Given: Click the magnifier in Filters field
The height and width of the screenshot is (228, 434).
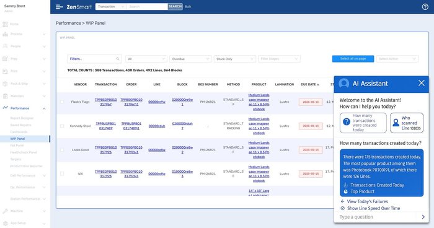Looking at the screenshot, I should (x=118, y=59).
